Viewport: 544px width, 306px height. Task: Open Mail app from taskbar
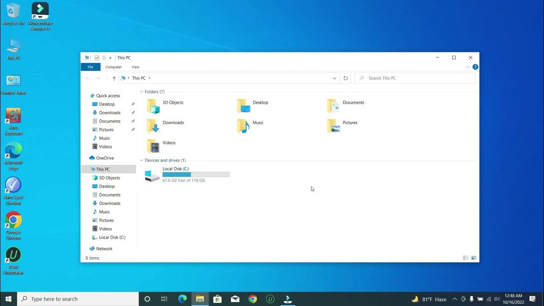235,299
